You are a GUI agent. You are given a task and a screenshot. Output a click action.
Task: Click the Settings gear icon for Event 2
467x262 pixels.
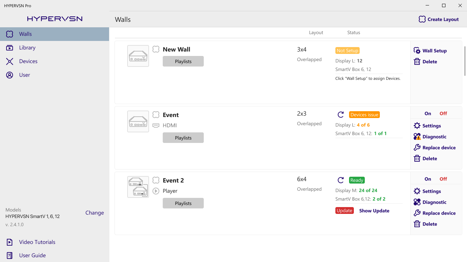click(417, 191)
